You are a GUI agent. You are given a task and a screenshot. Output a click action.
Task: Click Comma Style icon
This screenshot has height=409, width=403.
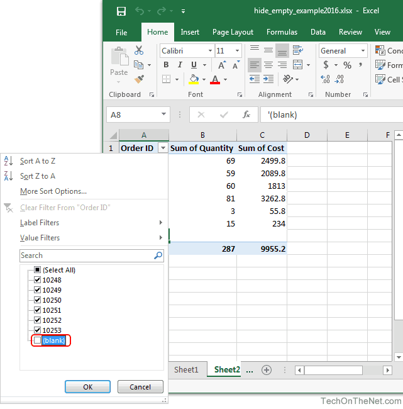[x=360, y=64]
